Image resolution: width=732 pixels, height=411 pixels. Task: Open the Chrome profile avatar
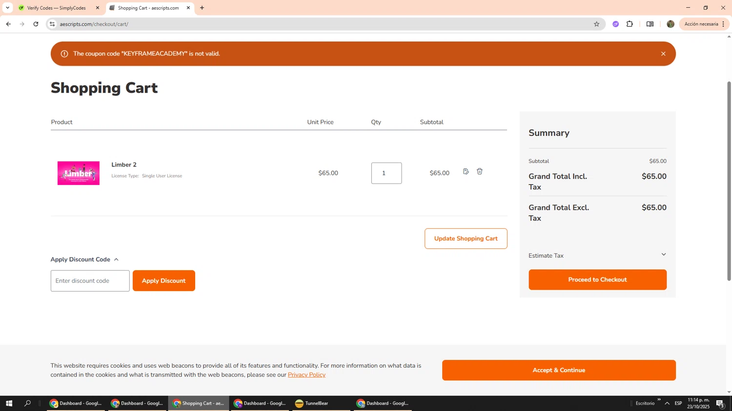click(671, 24)
